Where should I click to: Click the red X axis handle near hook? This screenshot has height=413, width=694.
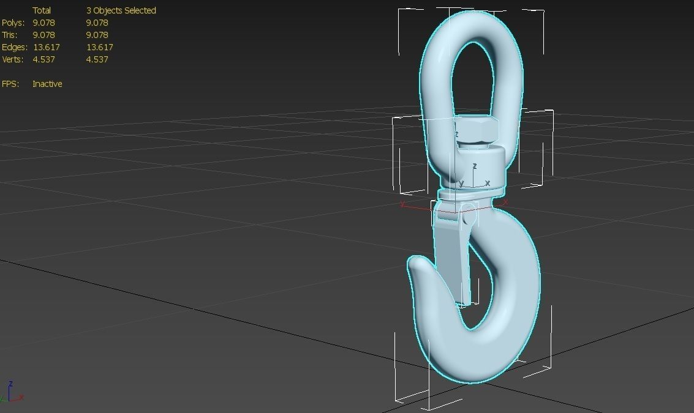505,202
